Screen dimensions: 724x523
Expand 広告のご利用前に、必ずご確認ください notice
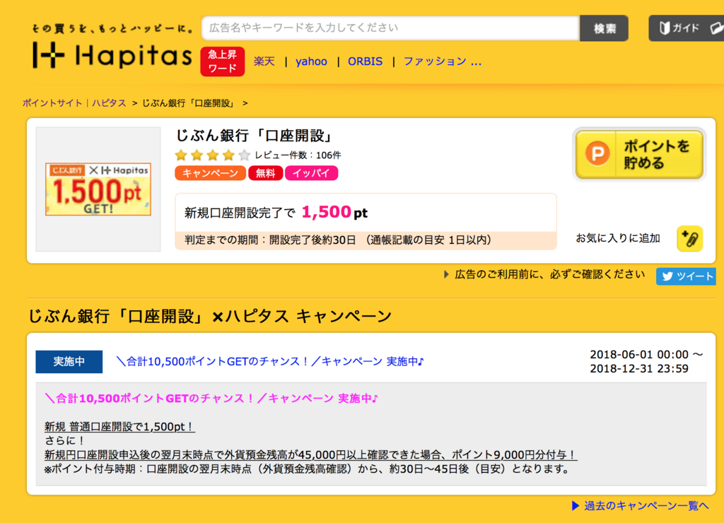(544, 275)
